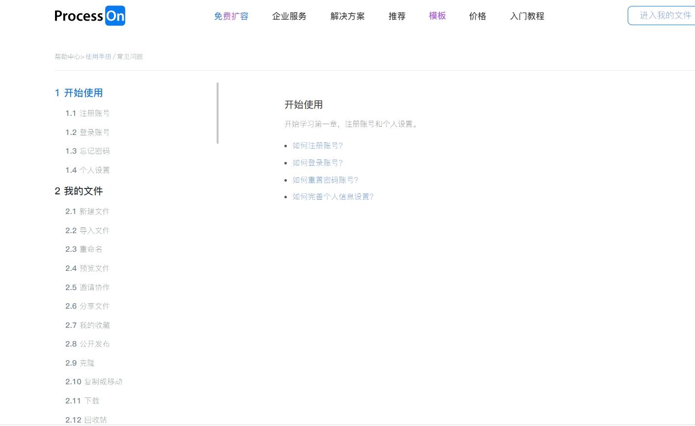Open the 免费扩容 page
Screen dimensions: 695x426
[231, 16]
